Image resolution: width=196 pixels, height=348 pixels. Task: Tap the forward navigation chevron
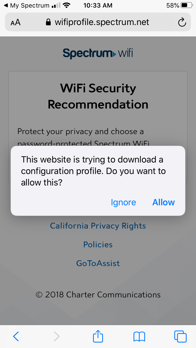(56, 336)
